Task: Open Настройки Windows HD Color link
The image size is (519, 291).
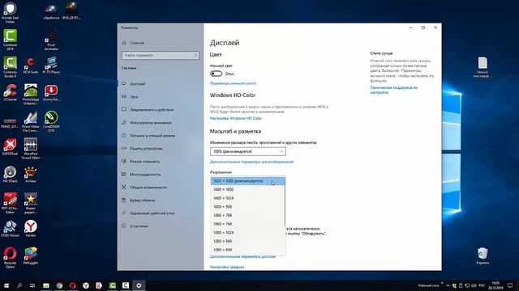Action: [236, 118]
